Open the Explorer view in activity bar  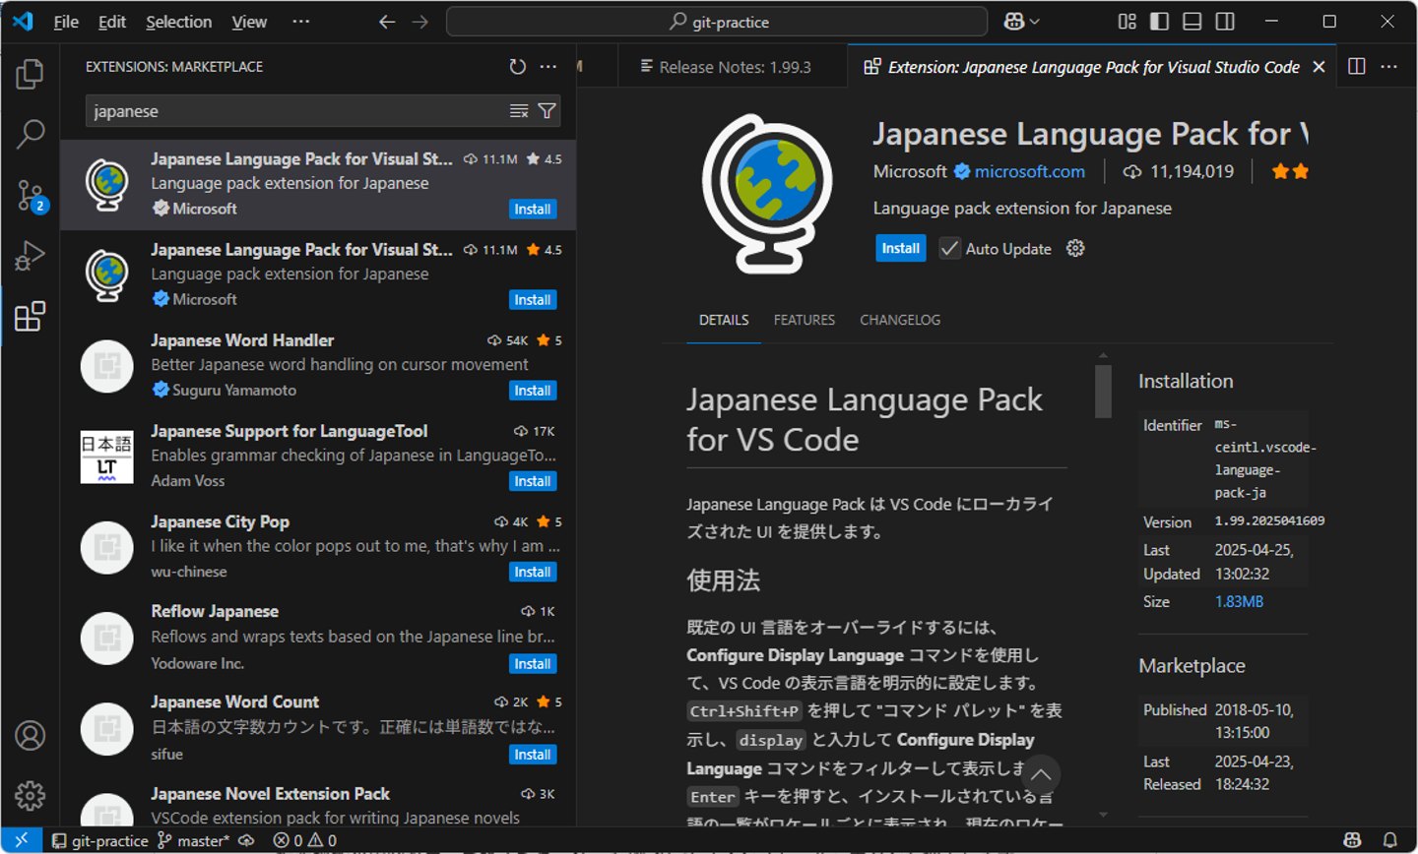point(30,74)
